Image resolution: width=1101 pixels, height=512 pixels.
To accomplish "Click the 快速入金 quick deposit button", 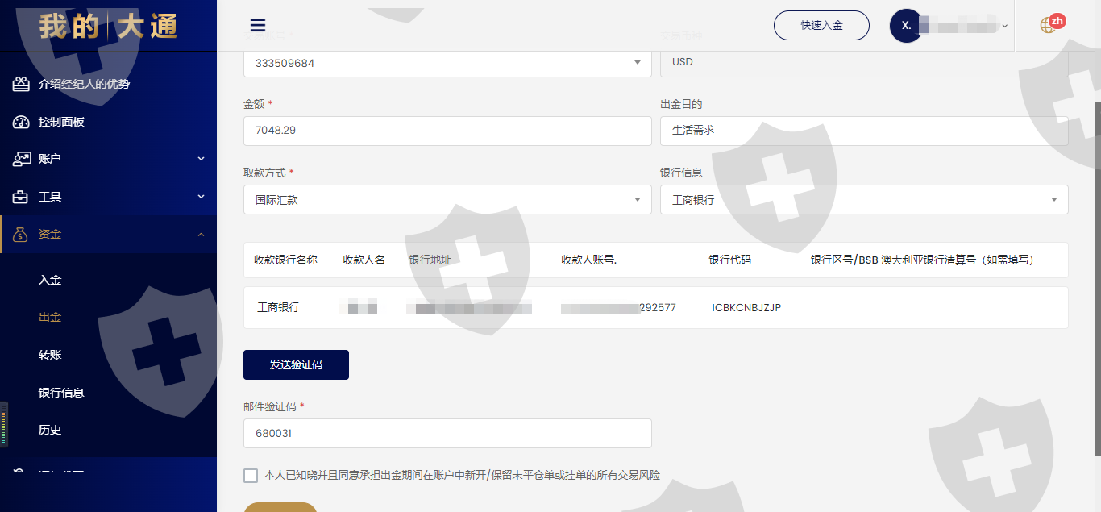I will coord(821,25).
